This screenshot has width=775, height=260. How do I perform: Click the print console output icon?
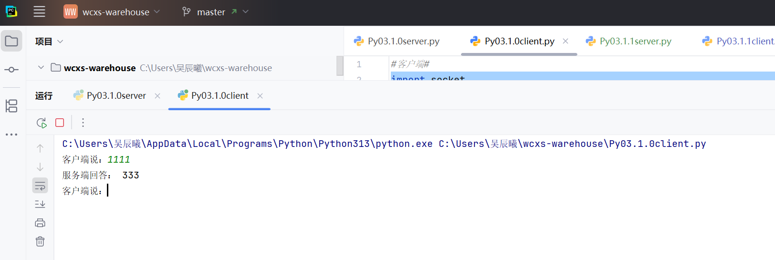click(40, 223)
